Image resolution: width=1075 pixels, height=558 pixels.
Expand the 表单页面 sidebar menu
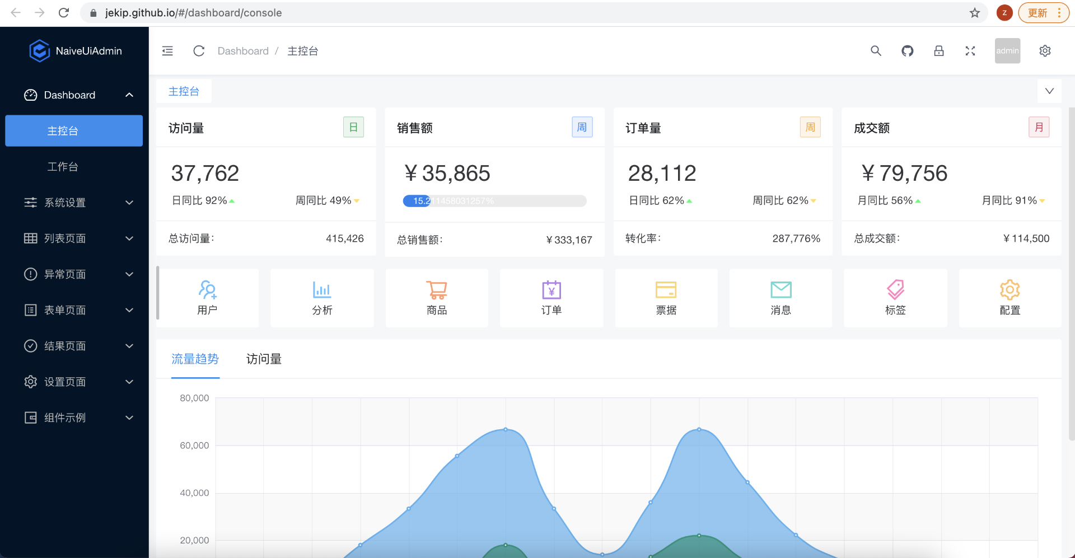(74, 310)
